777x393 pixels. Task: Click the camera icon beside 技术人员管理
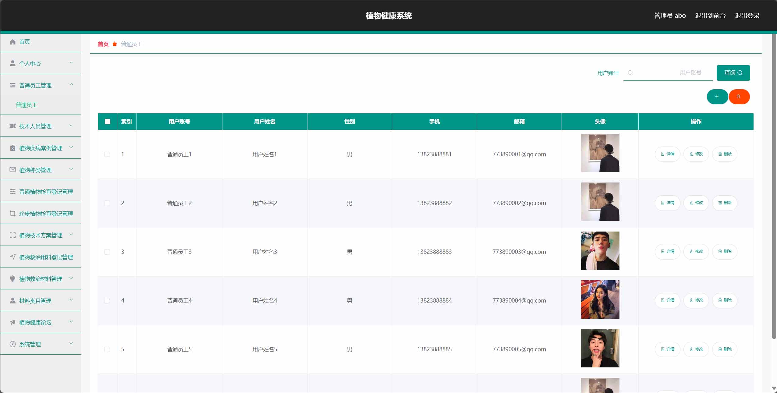pyautogui.click(x=12, y=126)
